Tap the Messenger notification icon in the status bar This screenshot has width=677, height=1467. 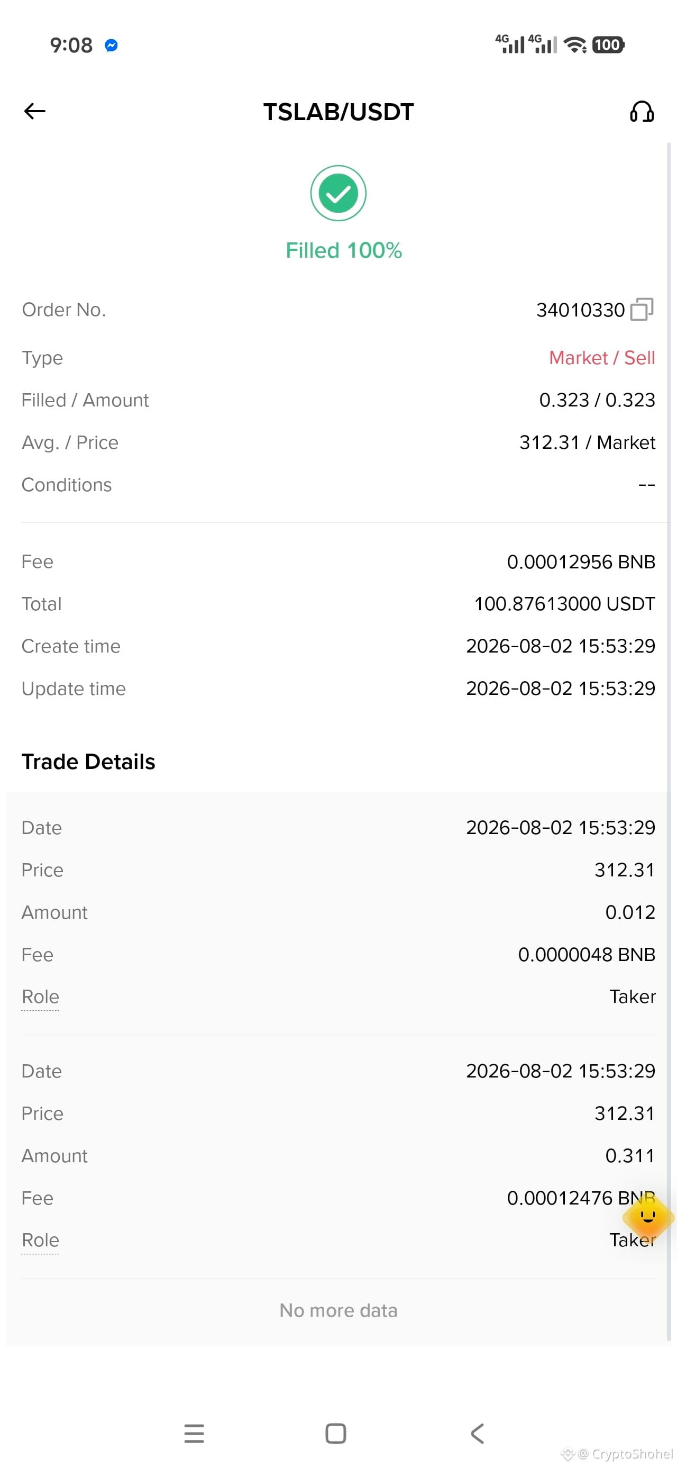click(112, 45)
